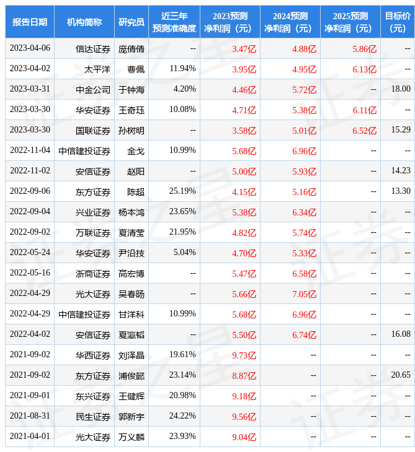Select the 2024预测净利润 column header
This screenshot has height=452, width=415.
[x=290, y=22]
